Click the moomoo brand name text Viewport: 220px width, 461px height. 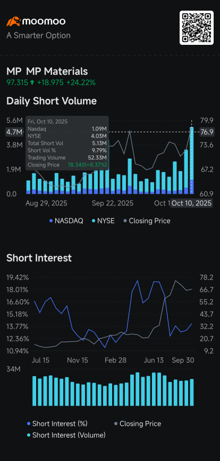tap(44, 21)
